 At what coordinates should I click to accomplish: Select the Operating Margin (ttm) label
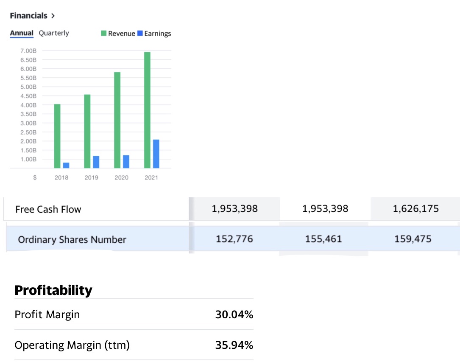click(x=72, y=345)
